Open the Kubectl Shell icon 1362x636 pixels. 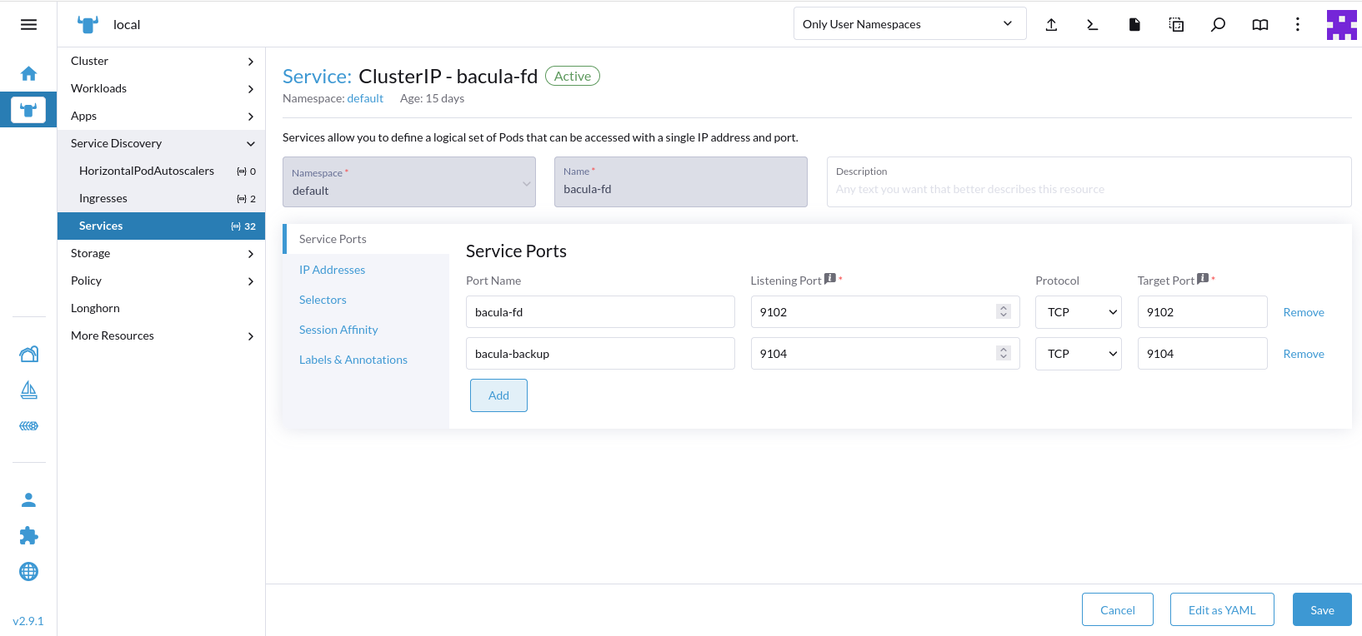point(1092,24)
